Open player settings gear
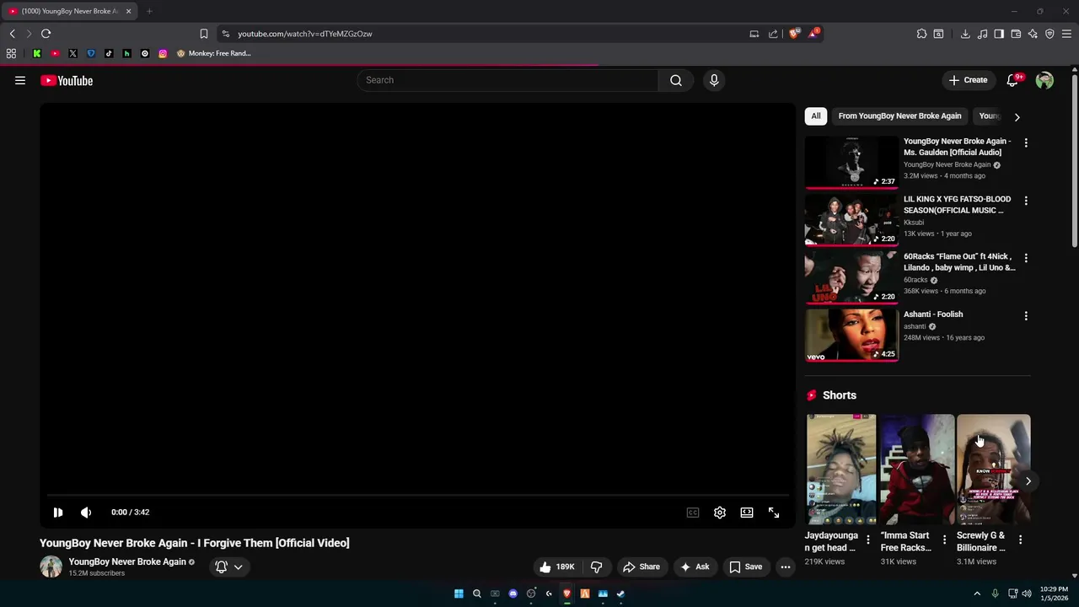The image size is (1079, 607). coord(720,513)
